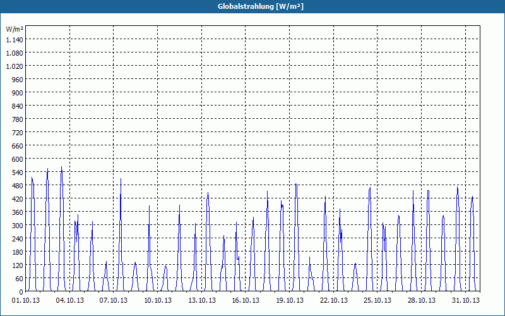Click the Globalstrahlung [W/m²] chart title
Screen dimensions: 505x316
coord(260,6)
